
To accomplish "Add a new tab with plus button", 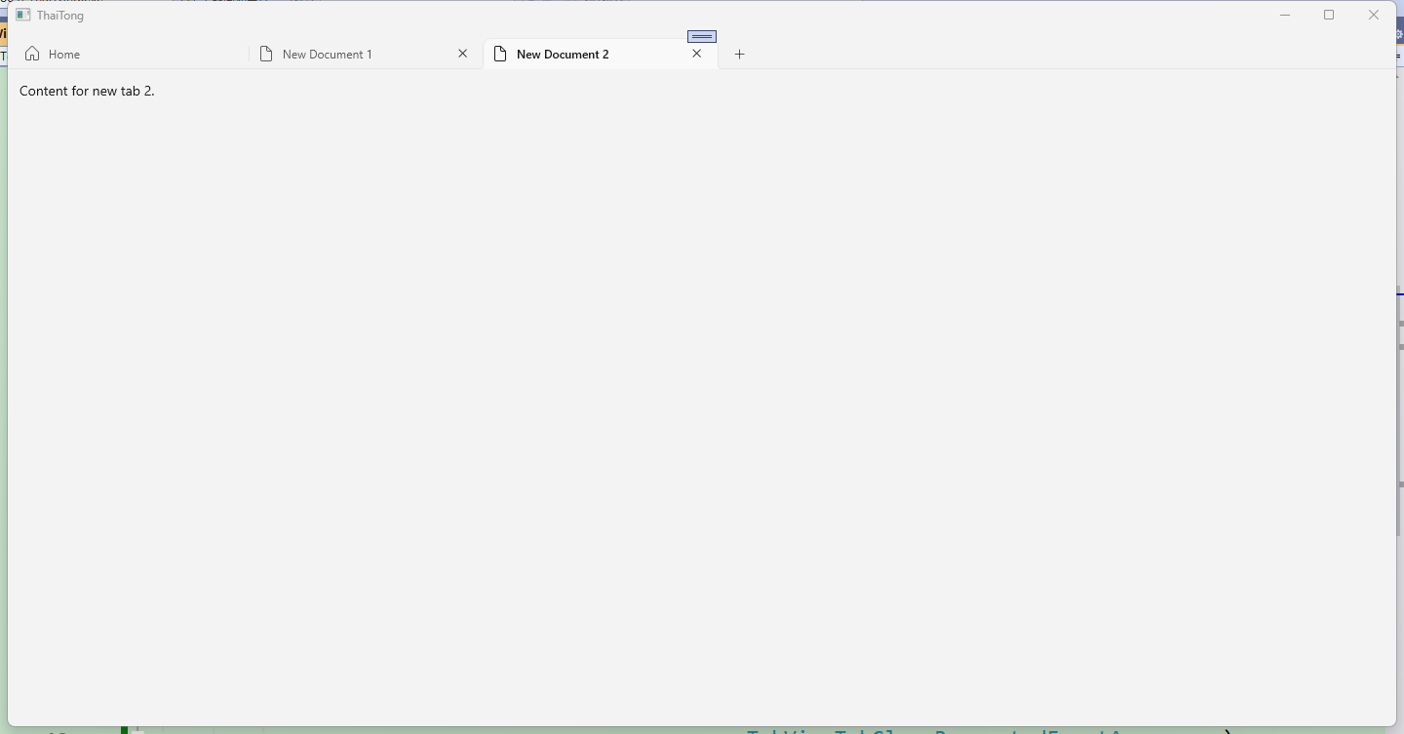I will 739,55.
